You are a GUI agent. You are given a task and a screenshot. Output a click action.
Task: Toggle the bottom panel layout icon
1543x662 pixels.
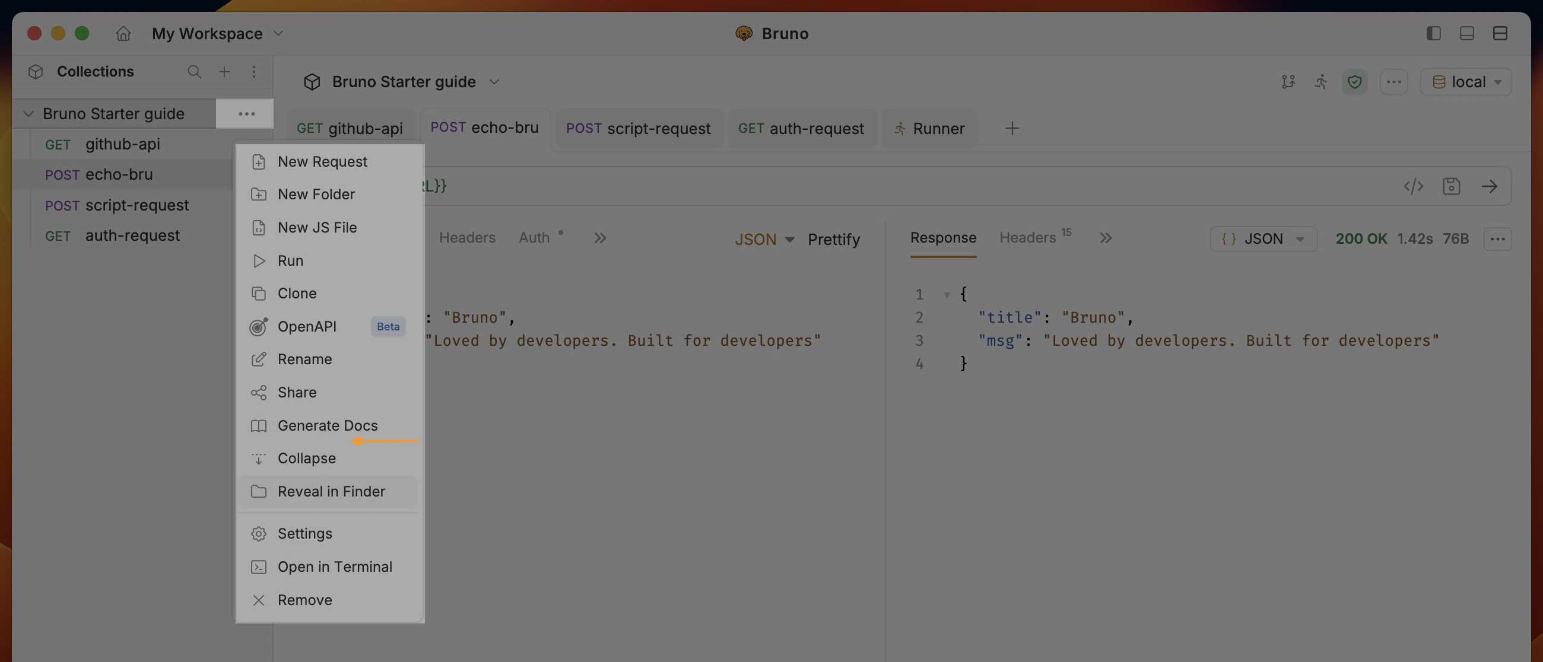click(x=1466, y=34)
